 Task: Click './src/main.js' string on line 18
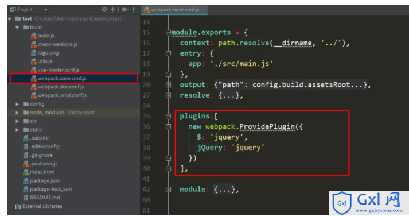point(241,64)
